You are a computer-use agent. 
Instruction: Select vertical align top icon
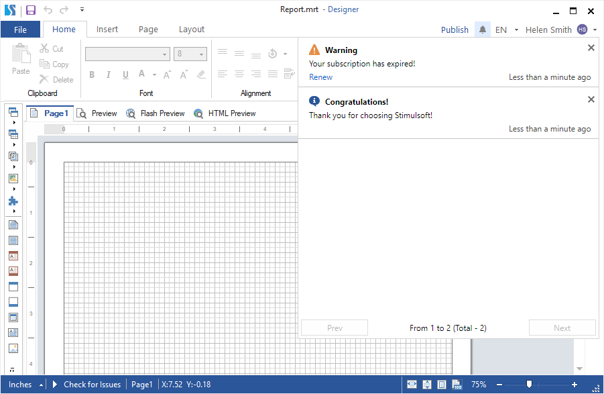[x=223, y=52]
